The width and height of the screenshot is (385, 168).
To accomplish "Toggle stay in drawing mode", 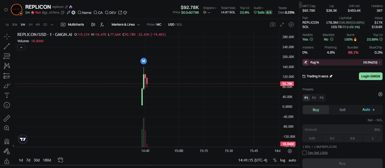I will pyautogui.click(x=7, y=151).
